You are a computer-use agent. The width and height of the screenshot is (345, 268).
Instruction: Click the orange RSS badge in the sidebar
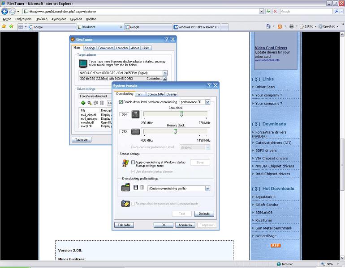276,245
